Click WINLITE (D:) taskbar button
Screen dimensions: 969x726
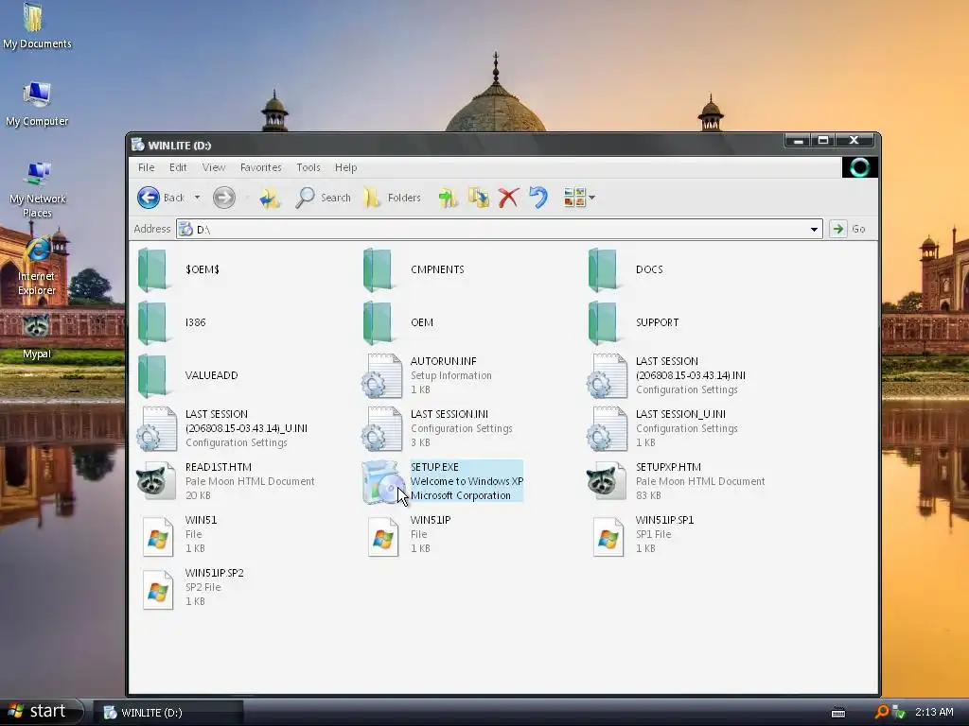(167, 713)
